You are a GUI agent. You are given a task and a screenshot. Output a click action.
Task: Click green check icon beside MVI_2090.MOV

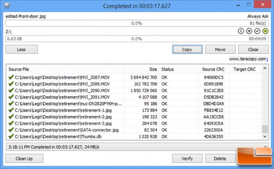tap(11, 90)
